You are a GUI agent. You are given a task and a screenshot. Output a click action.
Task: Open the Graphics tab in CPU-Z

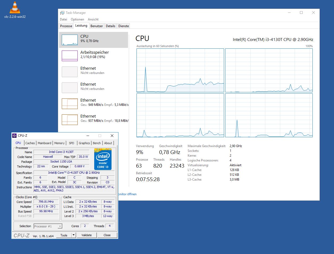[x=84, y=143]
